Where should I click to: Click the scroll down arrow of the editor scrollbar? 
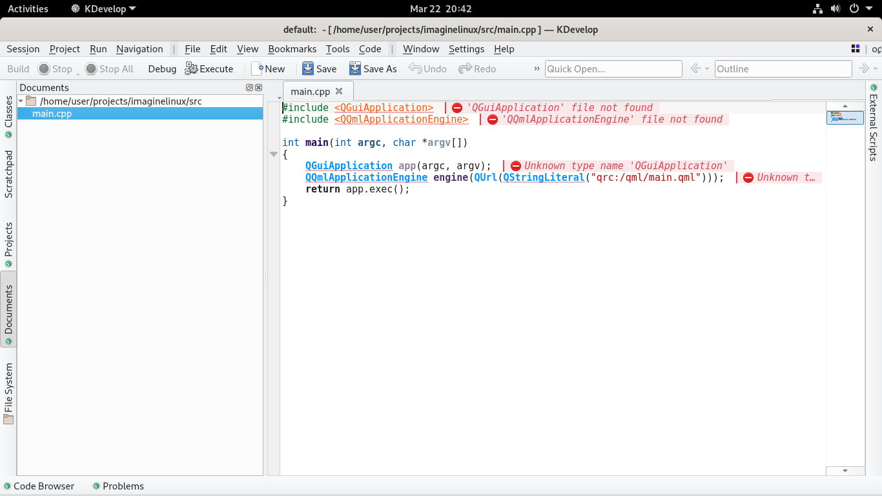point(845,471)
